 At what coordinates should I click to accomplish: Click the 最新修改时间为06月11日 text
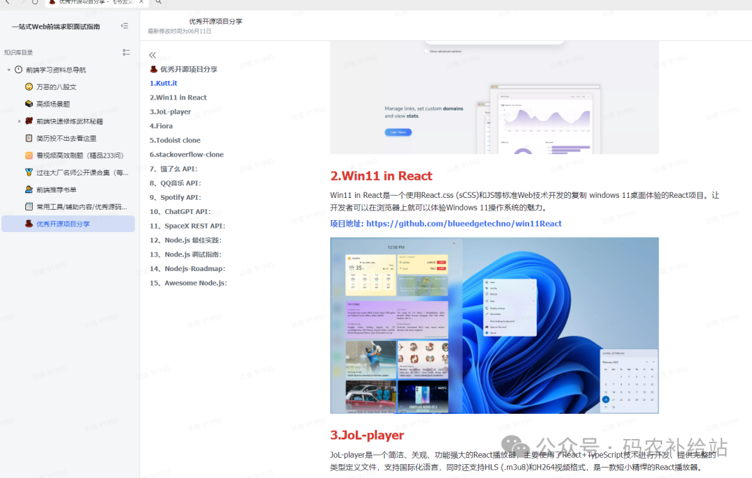coord(180,31)
